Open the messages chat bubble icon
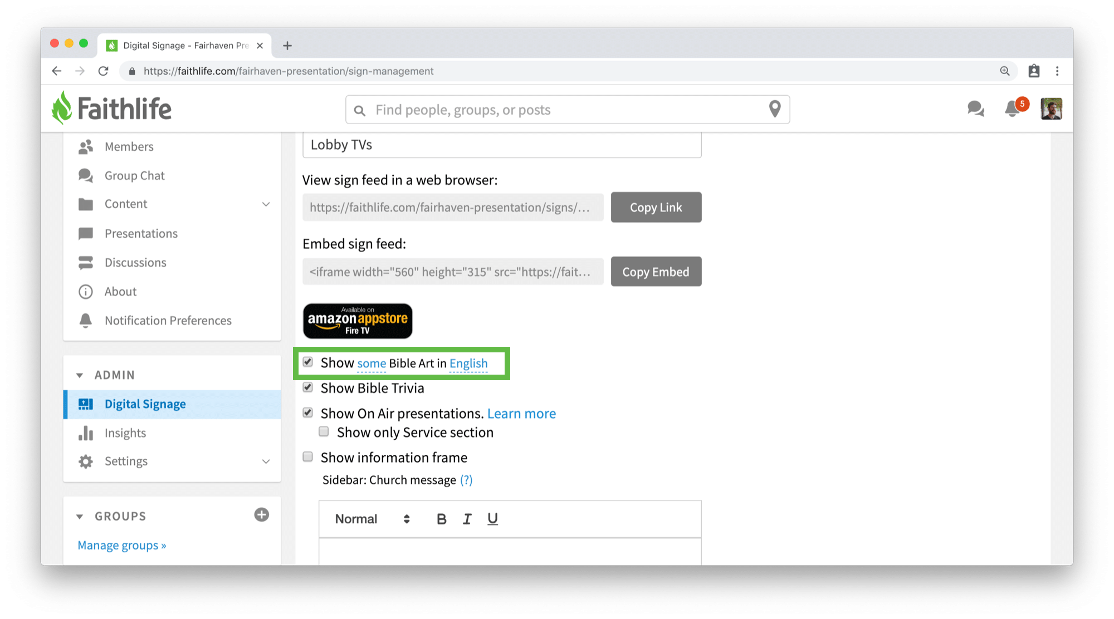 coord(975,109)
